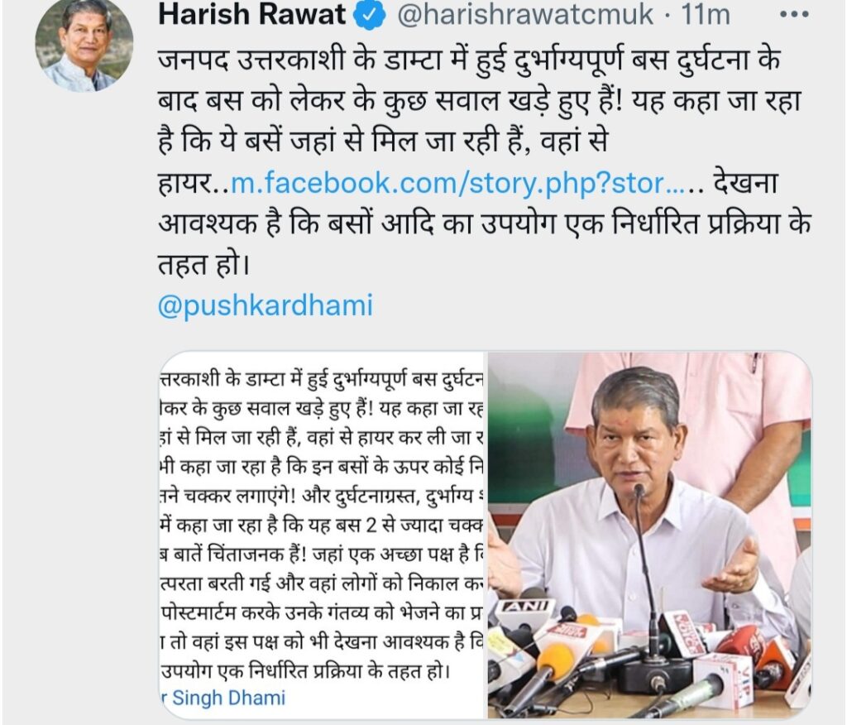Click the word 'देखना' after the link
Image resolution: width=847 pixels, height=725 pixels.
pyautogui.click(x=745, y=183)
